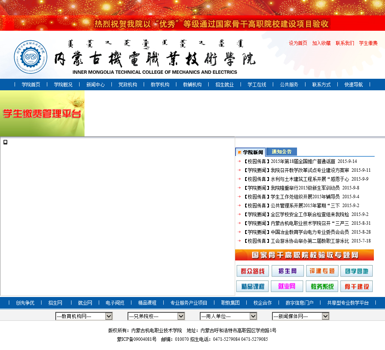Switch to the 通知公告 tab

pos(282,152)
